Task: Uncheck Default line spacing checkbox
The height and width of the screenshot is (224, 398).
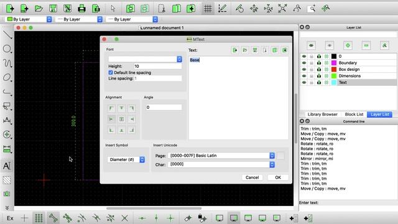Action: pos(111,73)
